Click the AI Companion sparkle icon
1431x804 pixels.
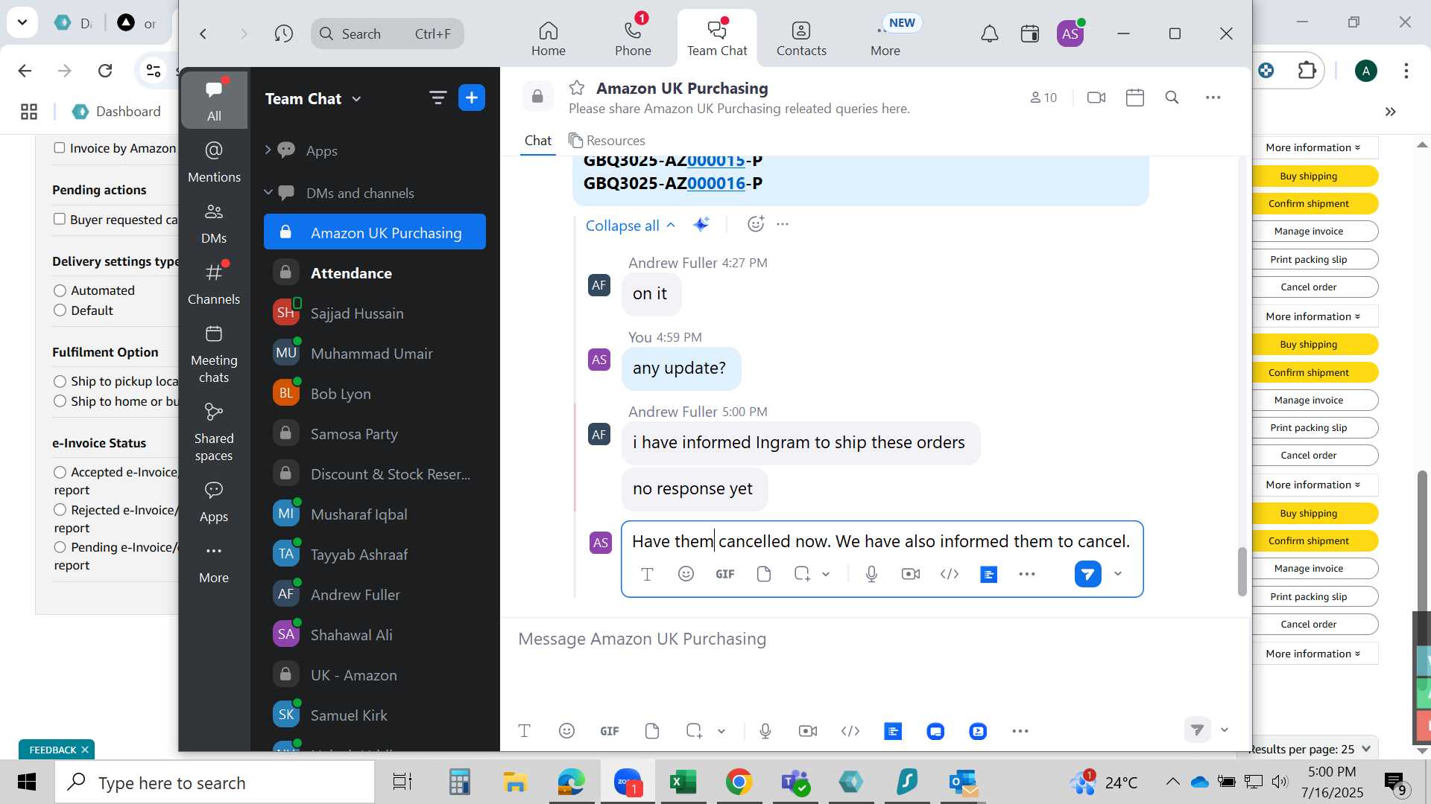tap(701, 224)
